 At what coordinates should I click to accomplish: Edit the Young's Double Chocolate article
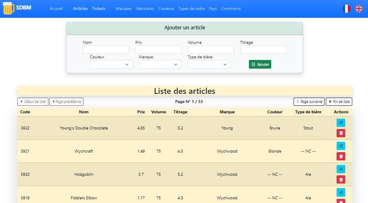tap(341, 123)
